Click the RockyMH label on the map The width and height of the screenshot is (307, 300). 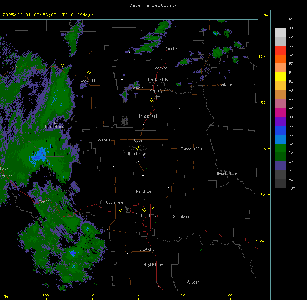coord(87,81)
